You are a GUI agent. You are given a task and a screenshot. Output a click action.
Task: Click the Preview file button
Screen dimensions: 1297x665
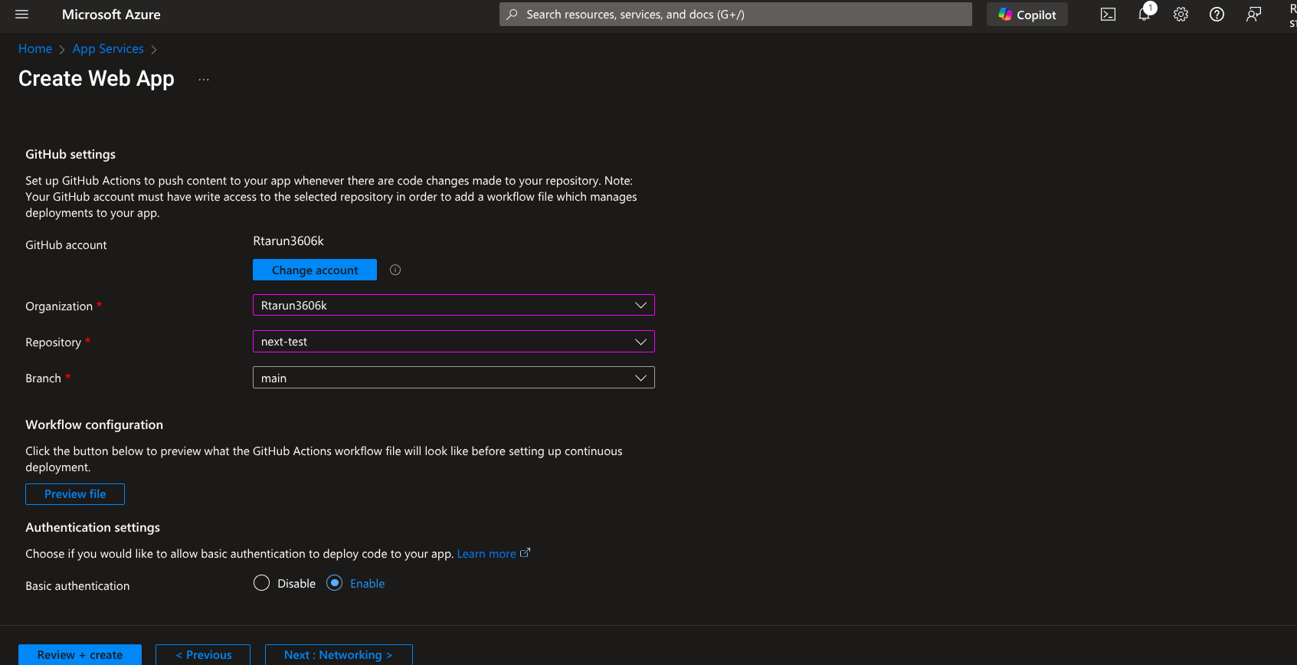[x=75, y=494]
